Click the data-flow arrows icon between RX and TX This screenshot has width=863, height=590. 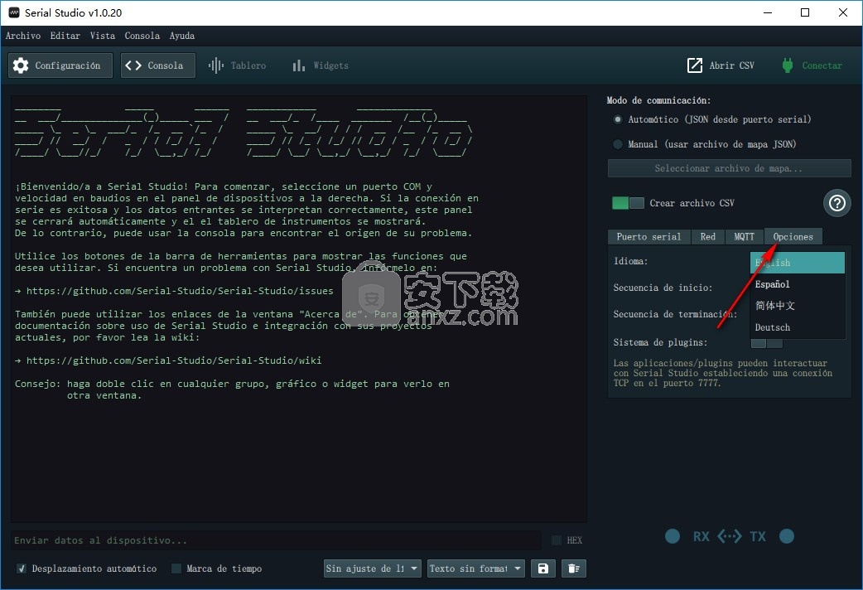pyautogui.click(x=730, y=536)
